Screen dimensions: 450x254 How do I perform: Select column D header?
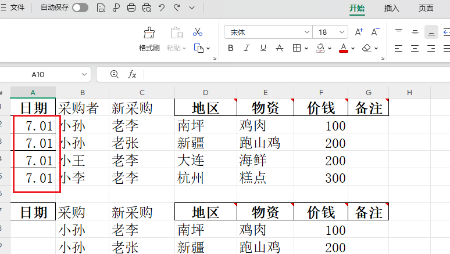pyautogui.click(x=205, y=92)
